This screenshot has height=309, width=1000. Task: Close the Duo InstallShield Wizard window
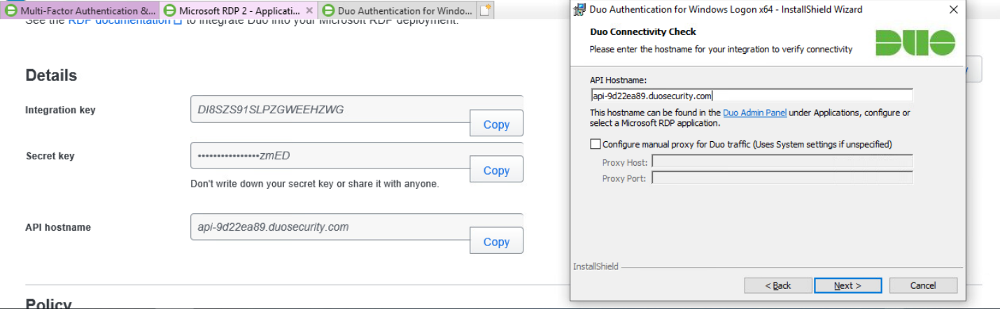pyautogui.click(x=952, y=10)
